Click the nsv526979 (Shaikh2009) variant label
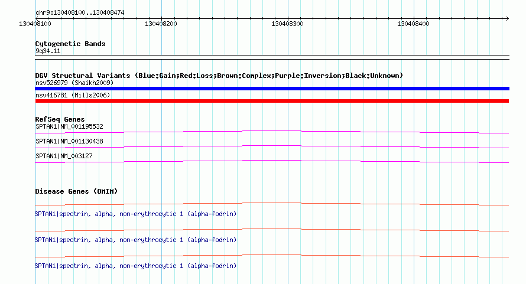Screen dimensions: 526x284 click(x=74, y=83)
